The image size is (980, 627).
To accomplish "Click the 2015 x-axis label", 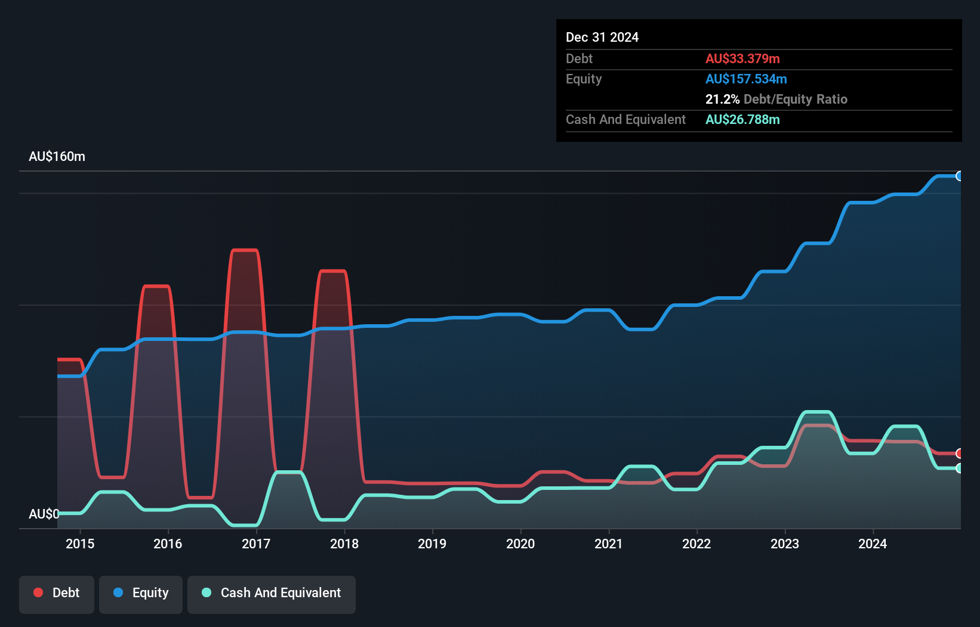I will (x=80, y=544).
